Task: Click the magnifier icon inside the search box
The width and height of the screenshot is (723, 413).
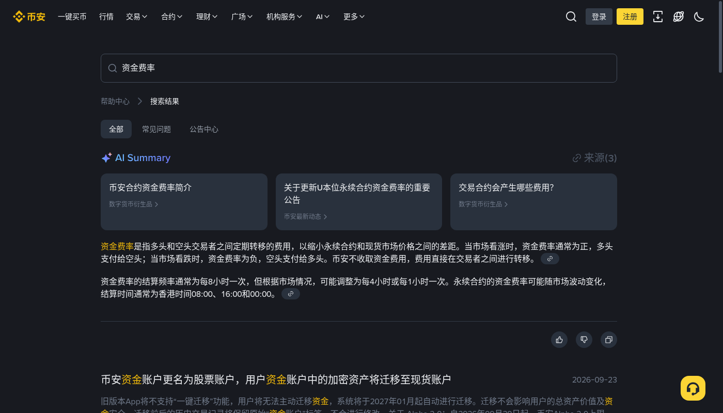Action: [x=113, y=68]
